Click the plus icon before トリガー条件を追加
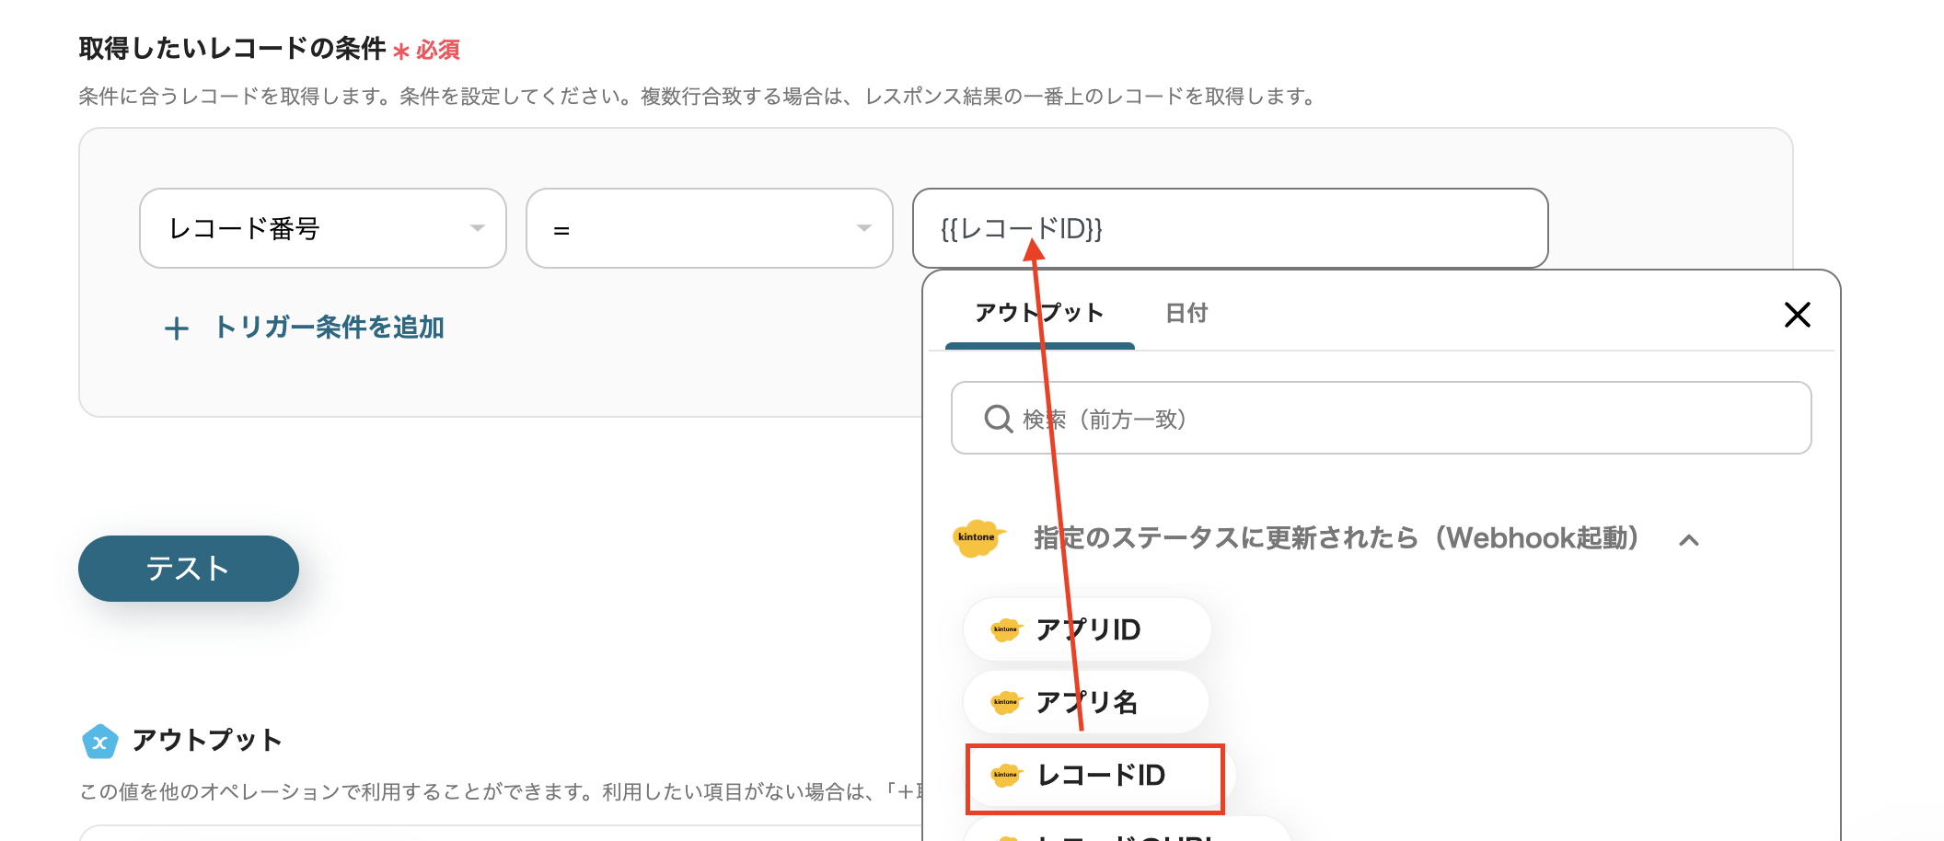1944x841 pixels. [x=177, y=328]
